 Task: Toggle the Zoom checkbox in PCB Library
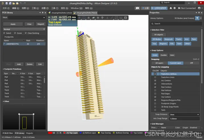tap(15, 33)
